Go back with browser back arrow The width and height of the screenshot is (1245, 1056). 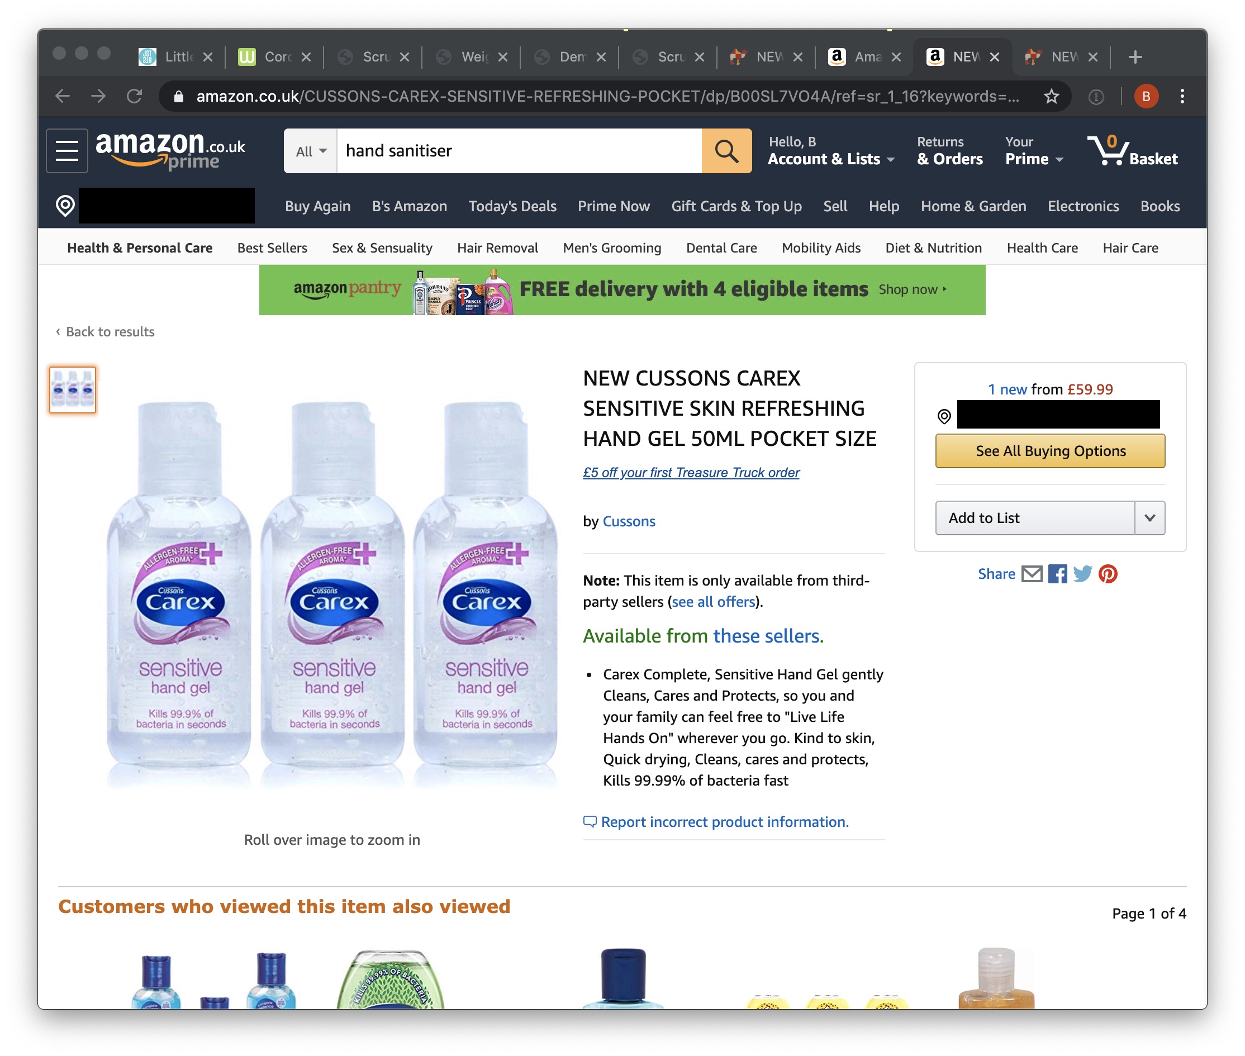pos(62,96)
